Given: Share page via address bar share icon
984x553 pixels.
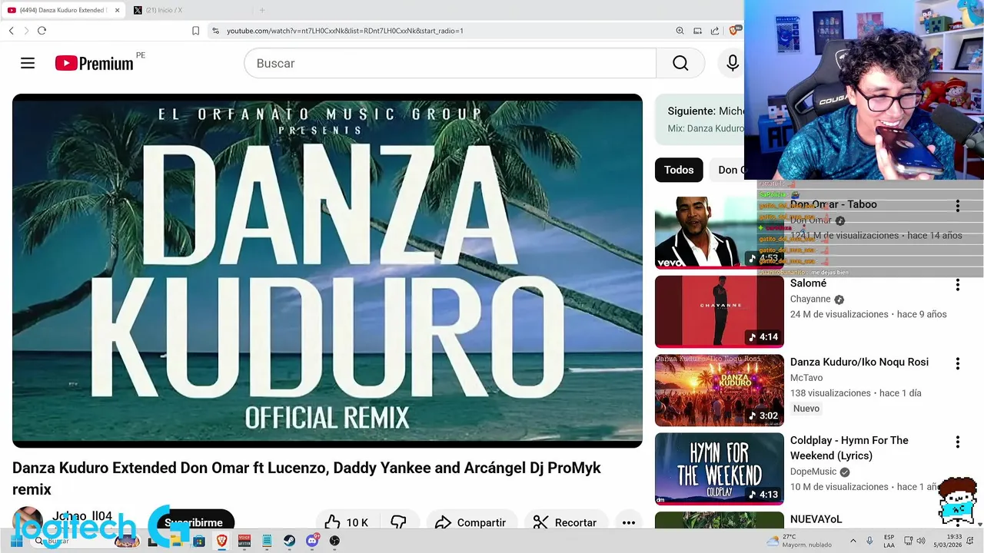Looking at the screenshot, I should (715, 31).
